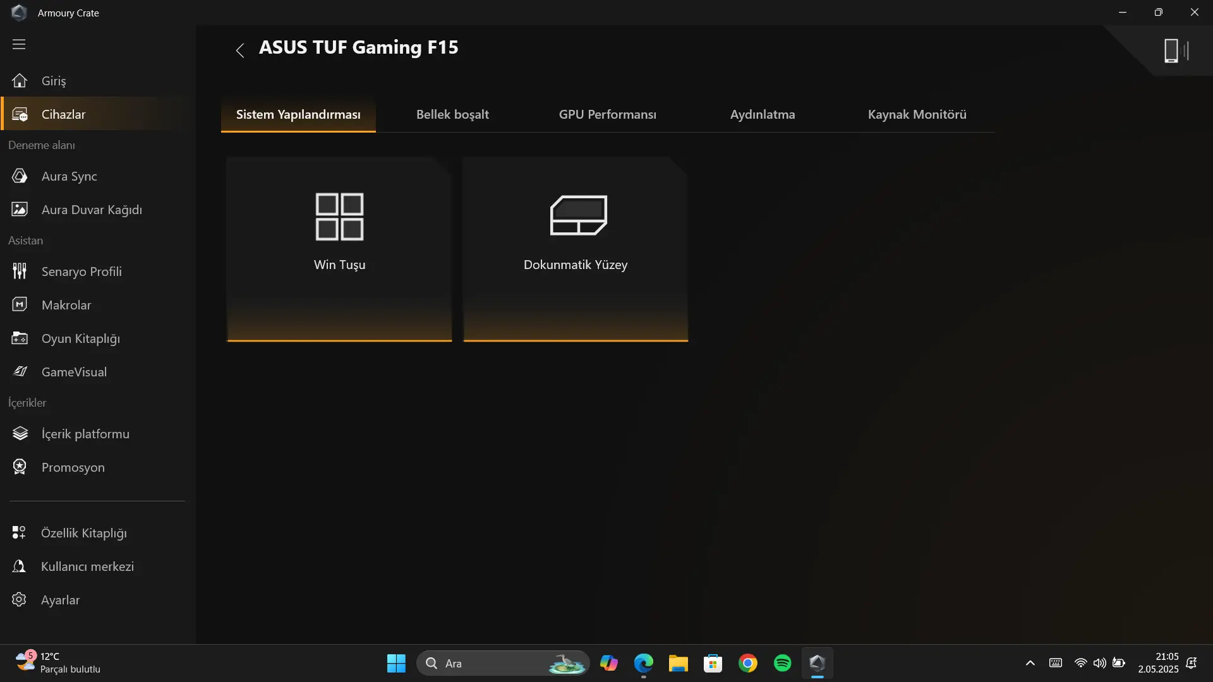Open the Özellik Kitaplığı icon

tap(19, 533)
